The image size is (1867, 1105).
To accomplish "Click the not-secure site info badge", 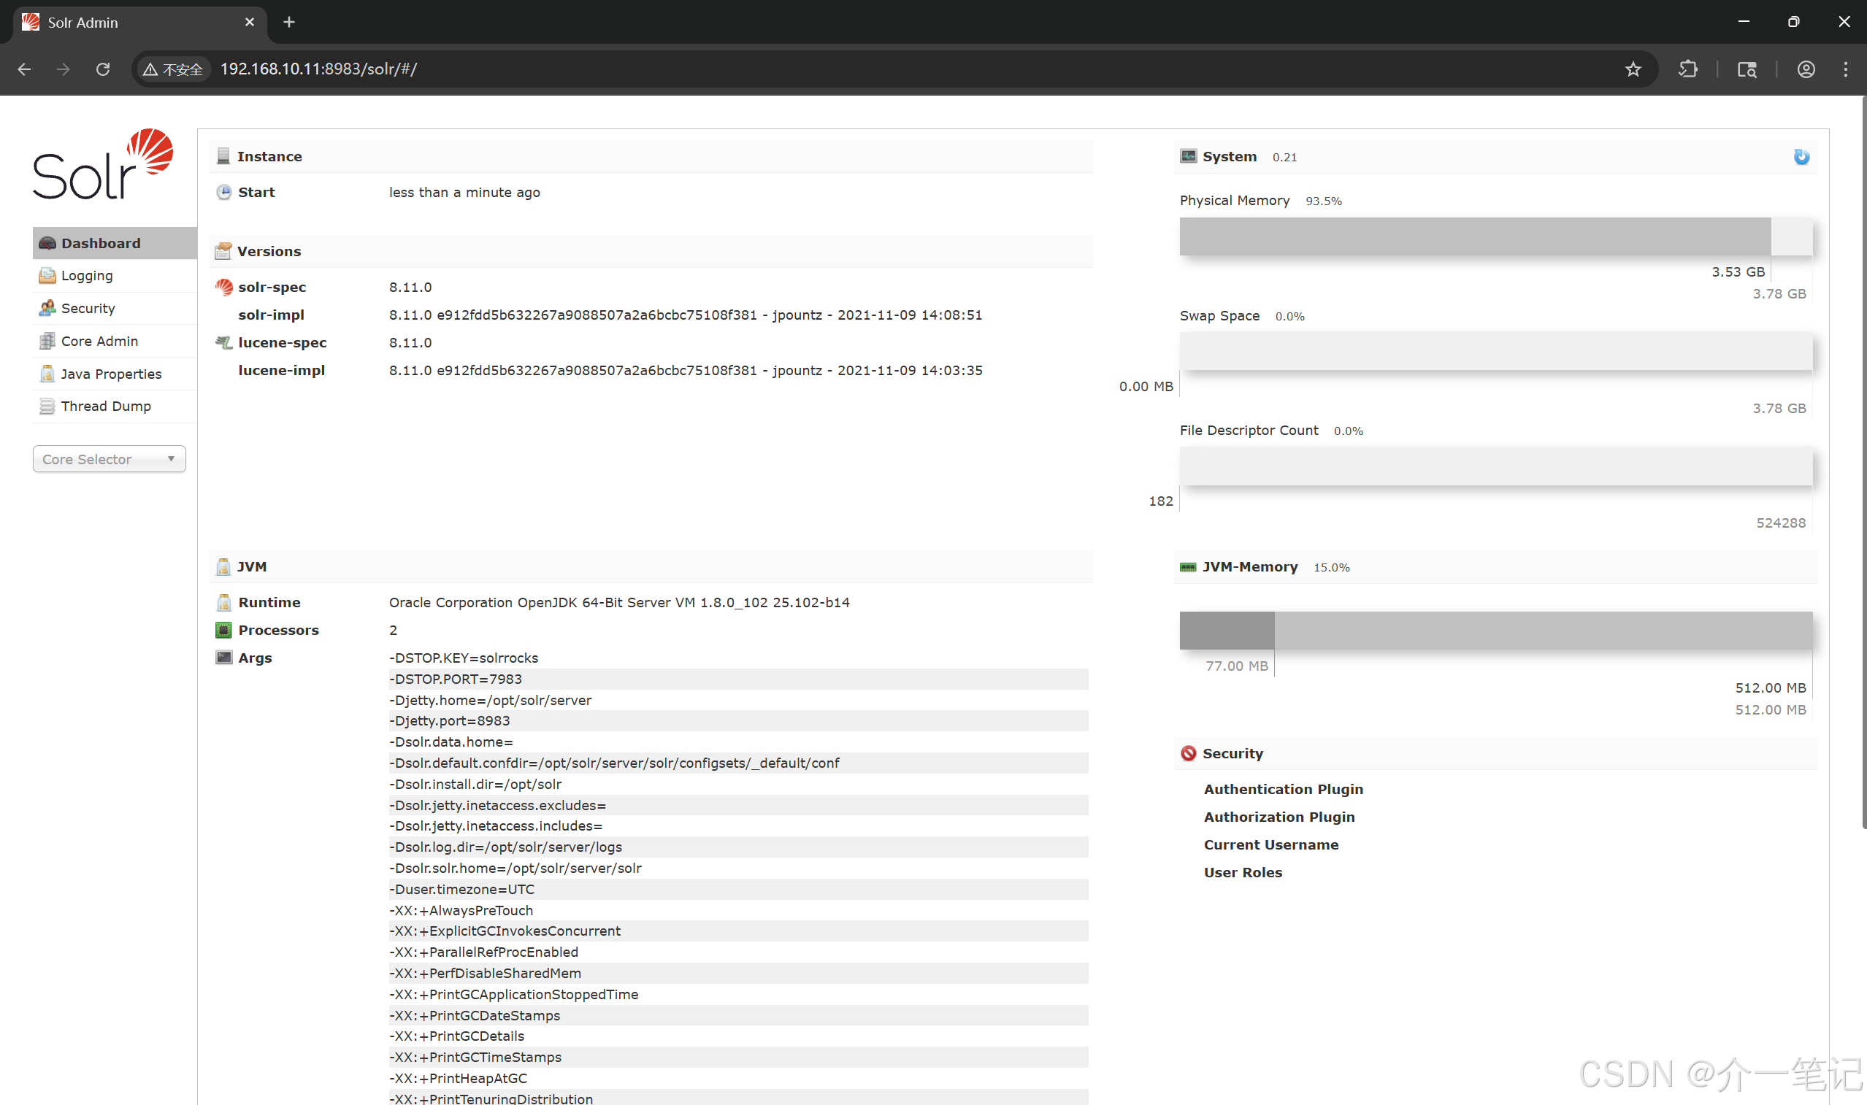I will pyautogui.click(x=173, y=69).
